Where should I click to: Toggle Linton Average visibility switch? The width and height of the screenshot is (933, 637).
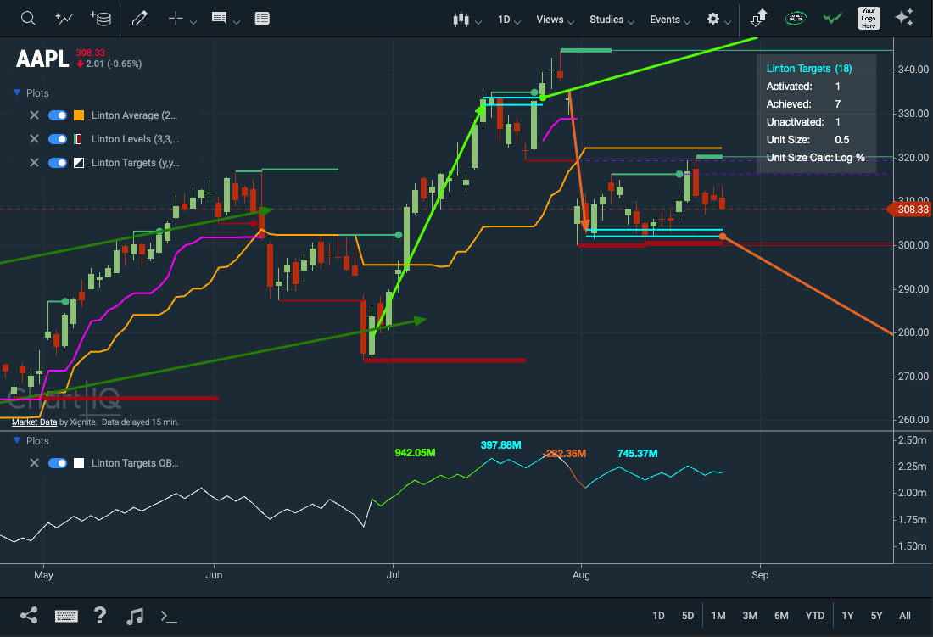tap(58, 115)
